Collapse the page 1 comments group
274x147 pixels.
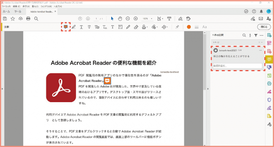262,42
